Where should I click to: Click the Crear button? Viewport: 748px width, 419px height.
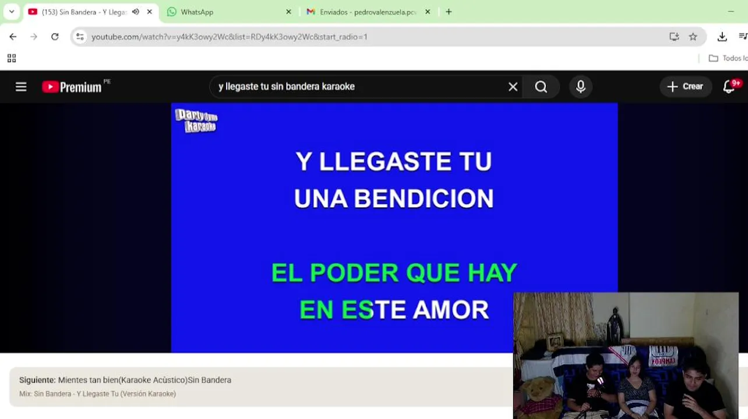tap(686, 87)
